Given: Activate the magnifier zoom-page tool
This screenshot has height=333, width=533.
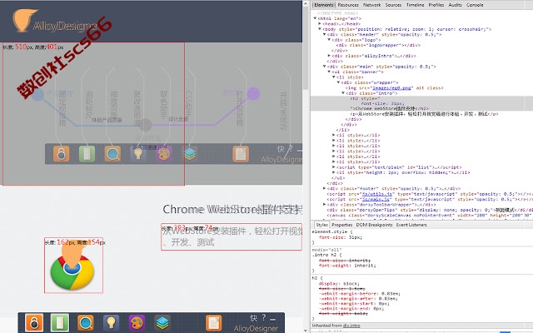Looking at the screenshot, I should pos(85,322).
